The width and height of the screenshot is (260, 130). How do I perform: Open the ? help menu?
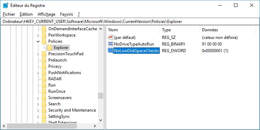[79, 14]
